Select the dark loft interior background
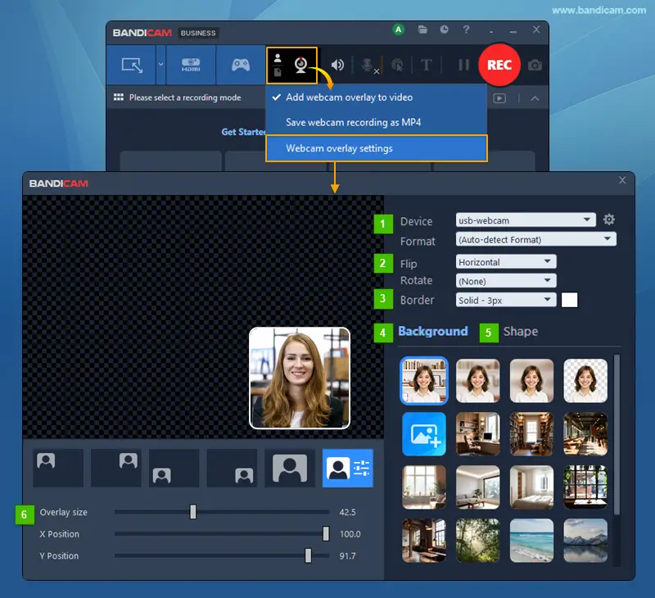 click(x=424, y=541)
